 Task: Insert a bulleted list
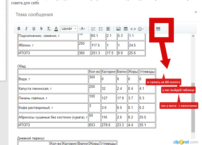click(x=101, y=29)
